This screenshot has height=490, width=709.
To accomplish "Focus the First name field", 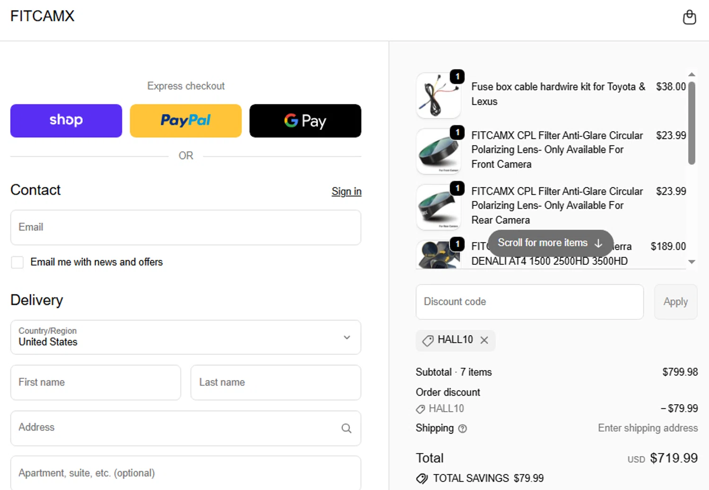I will pyautogui.click(x=95, y=382).
